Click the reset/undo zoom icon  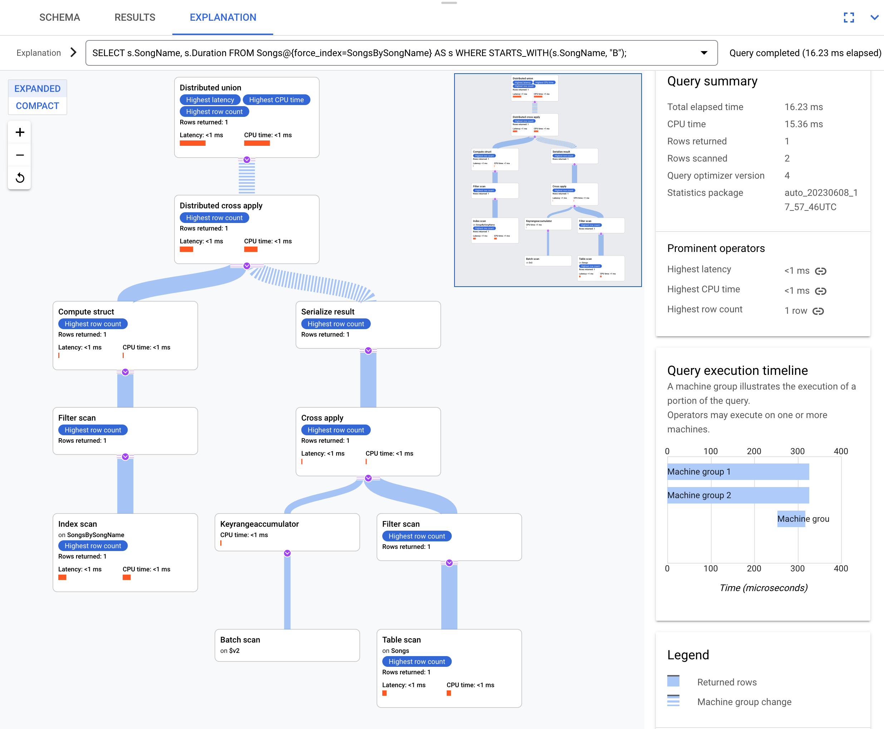coord(20,177)
